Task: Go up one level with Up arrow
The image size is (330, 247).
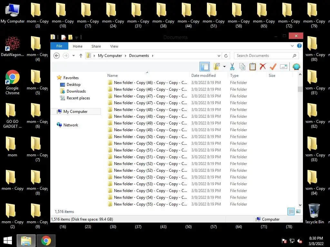Action: [x=81, y=56]
